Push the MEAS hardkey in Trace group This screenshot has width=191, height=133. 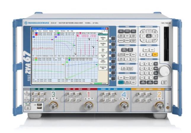pos(121,31)
